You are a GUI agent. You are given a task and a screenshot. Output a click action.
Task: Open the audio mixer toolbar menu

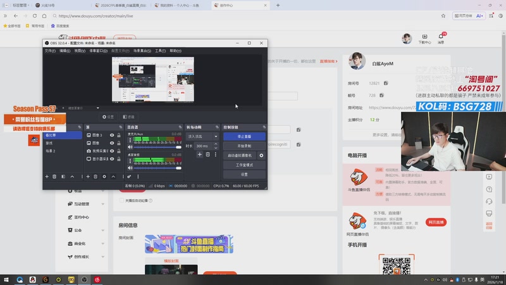(x=138, y=177)
